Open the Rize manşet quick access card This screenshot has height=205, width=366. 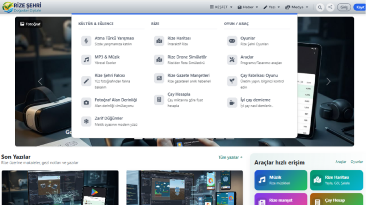pos(281,199)
